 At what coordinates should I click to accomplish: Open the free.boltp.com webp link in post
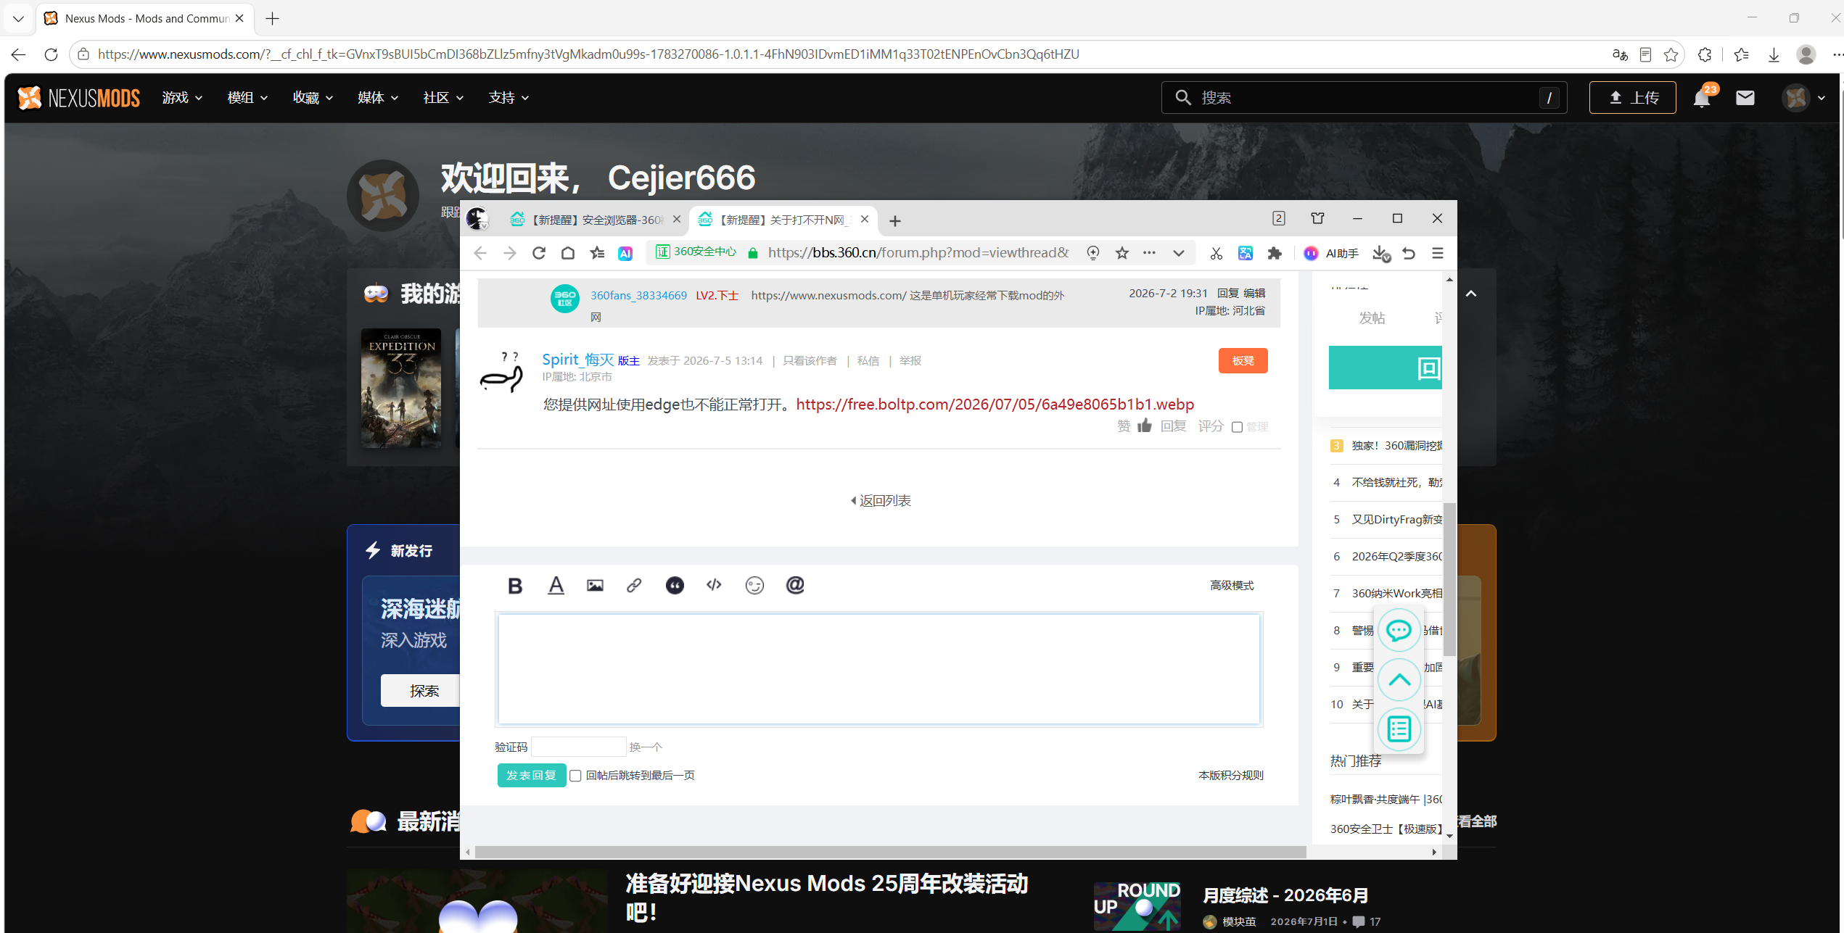995,404
